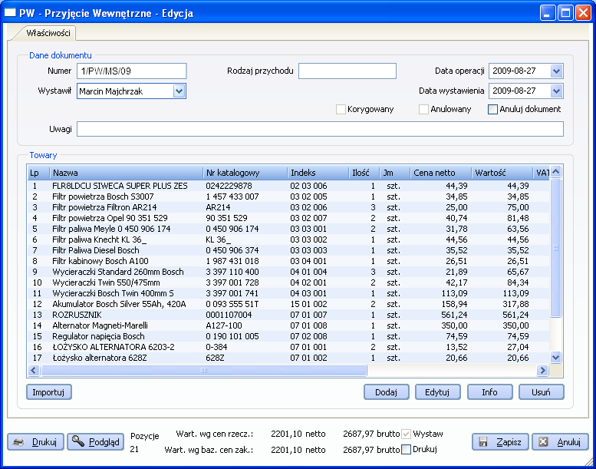Select row Wycieraczki Standard 260mm Bosch
This screenshot has width=596, height=469.
(288, 272)
